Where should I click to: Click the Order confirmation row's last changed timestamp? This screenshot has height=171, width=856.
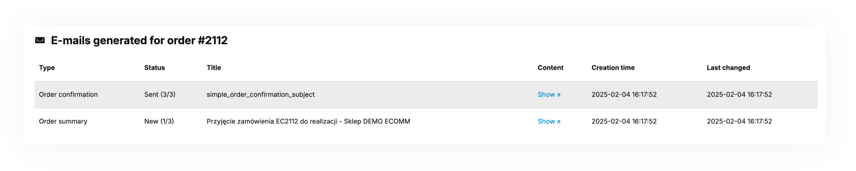(739, 95)
